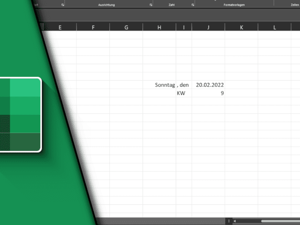Select column K header
Screen dimensions: 300x225
241,27
